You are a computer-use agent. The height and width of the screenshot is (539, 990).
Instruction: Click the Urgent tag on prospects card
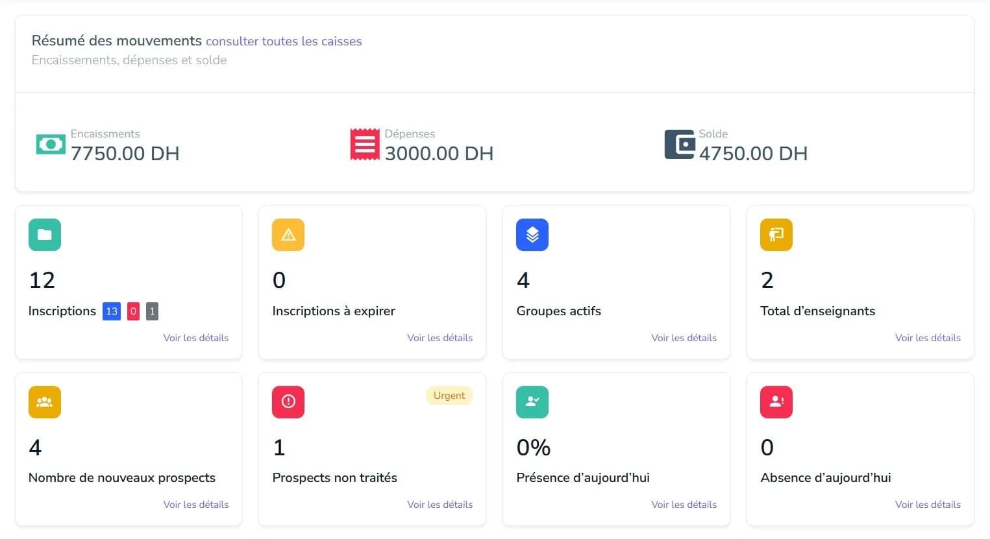point(449,396)
